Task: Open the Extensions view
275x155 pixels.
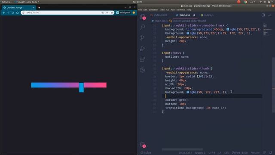Action: point(142,59)
